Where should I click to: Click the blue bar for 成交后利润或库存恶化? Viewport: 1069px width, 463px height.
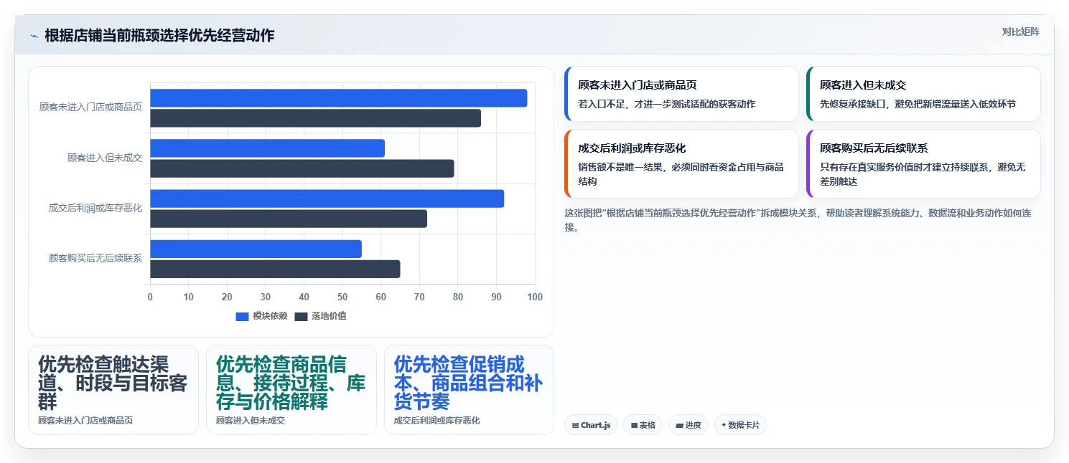pos(327,199)
